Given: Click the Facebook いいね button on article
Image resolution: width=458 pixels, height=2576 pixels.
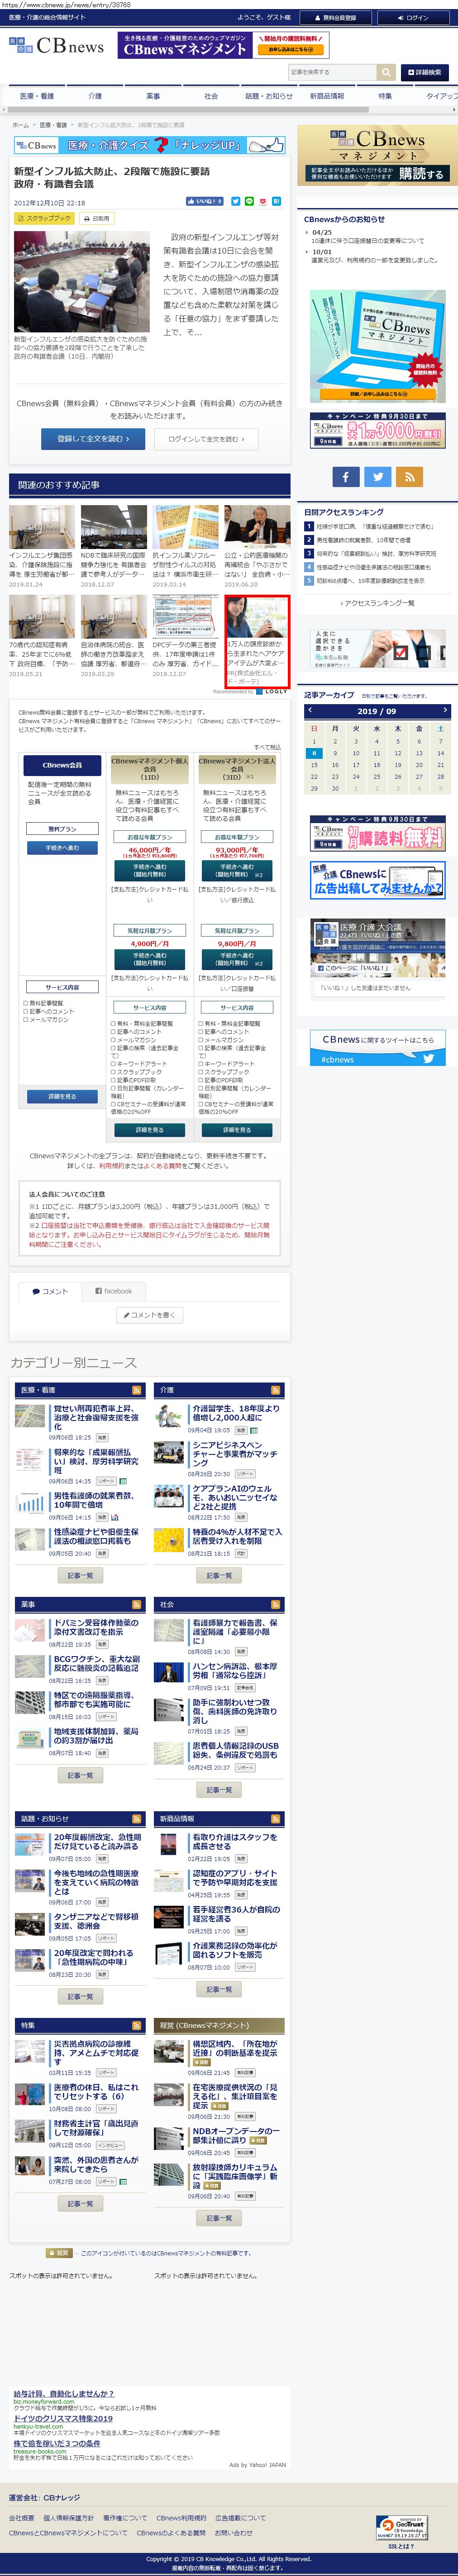Looking at the screenshot, I should point(205,201).
